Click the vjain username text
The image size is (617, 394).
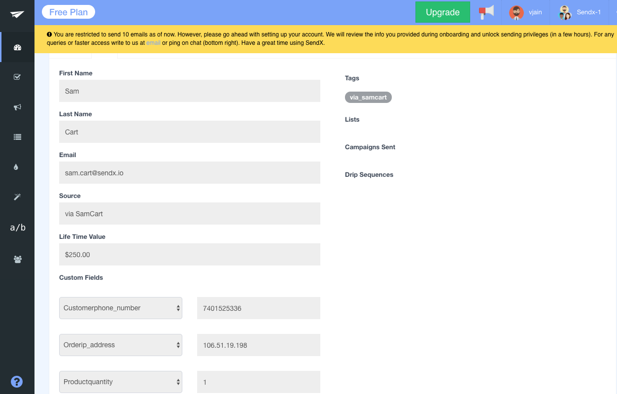535,13
